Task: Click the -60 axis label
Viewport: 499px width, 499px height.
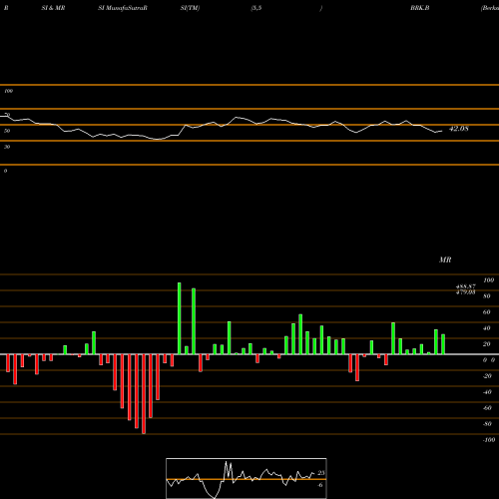Action: pos(487,408)
